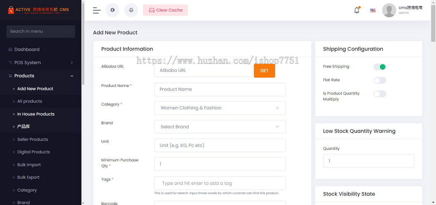Screen dimensions: 436x205
Task: Click the tag search hint text
Action: 217,193
